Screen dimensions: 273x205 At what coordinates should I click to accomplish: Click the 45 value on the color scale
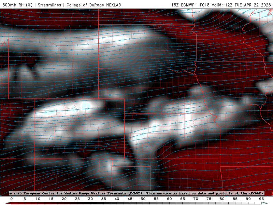pos(130,199)
